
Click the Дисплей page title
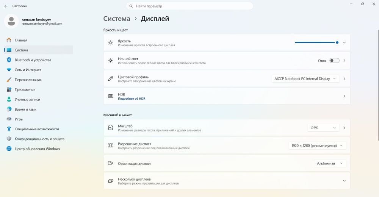(x=155, y=19)
